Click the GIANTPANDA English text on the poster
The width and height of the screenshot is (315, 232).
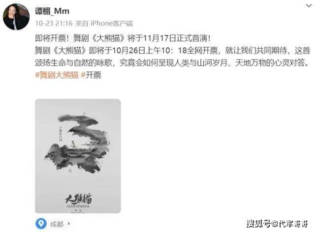tap(78, 206)
